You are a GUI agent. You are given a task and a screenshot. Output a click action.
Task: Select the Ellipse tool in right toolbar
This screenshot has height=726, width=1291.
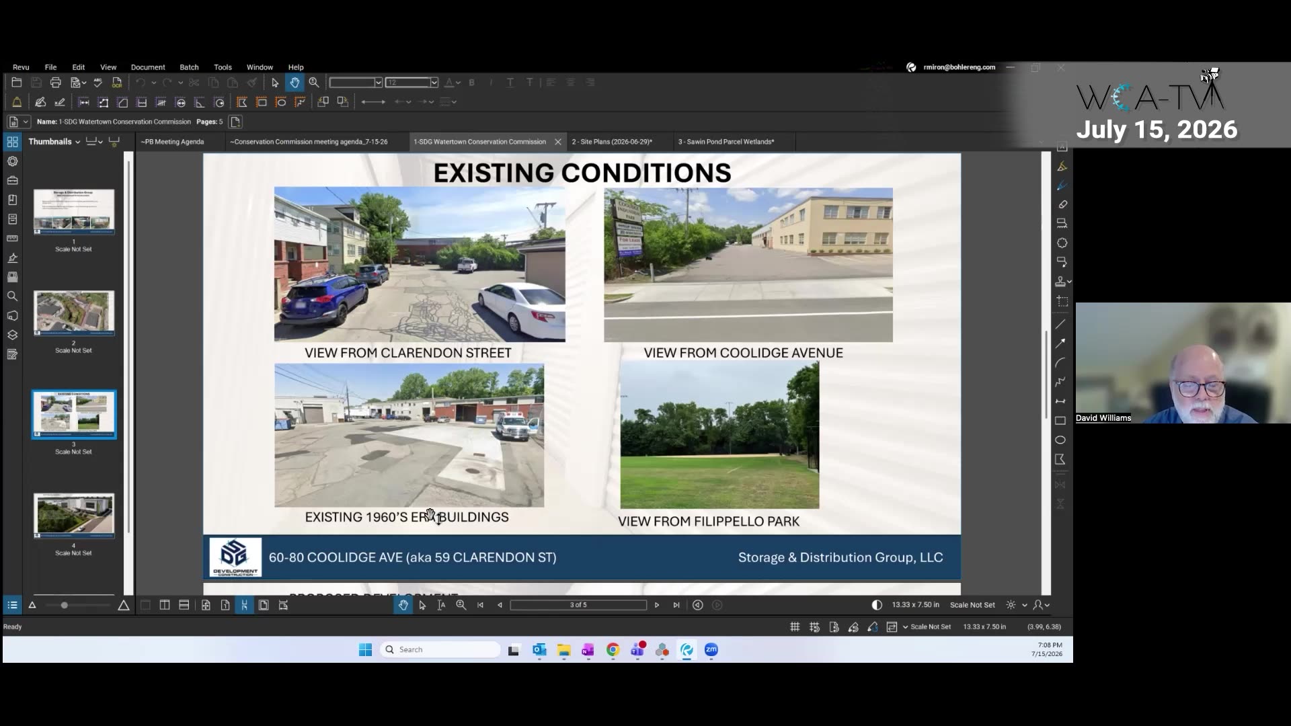point(1061,440)
